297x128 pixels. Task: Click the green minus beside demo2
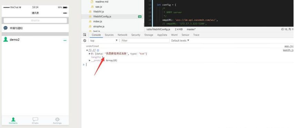[65, 40]
